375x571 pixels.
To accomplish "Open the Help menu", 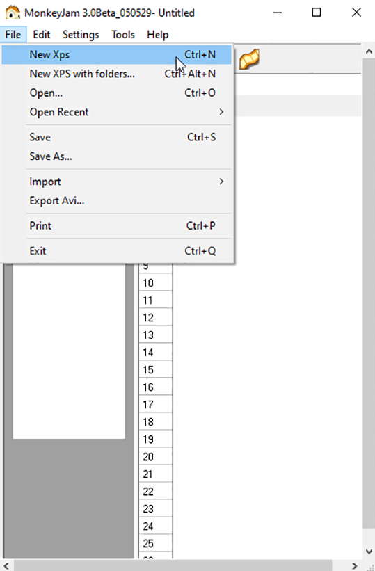I will point(157,35).
